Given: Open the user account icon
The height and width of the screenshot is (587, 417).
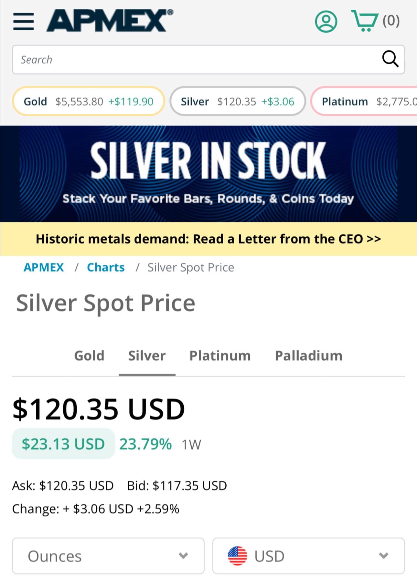Looking at the screenshot, I should click(326, 22).
